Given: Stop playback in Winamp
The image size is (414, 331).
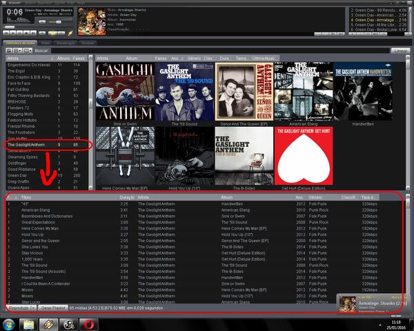Looking at the screenshot, I should pos(26,33).
